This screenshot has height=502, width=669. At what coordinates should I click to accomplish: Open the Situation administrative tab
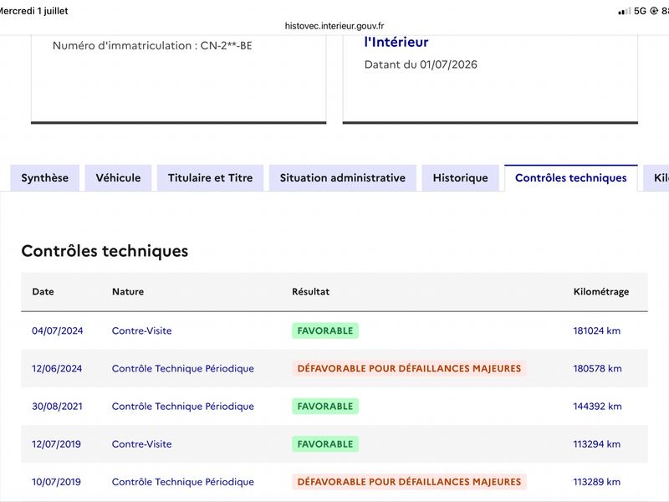click(343, 178)
